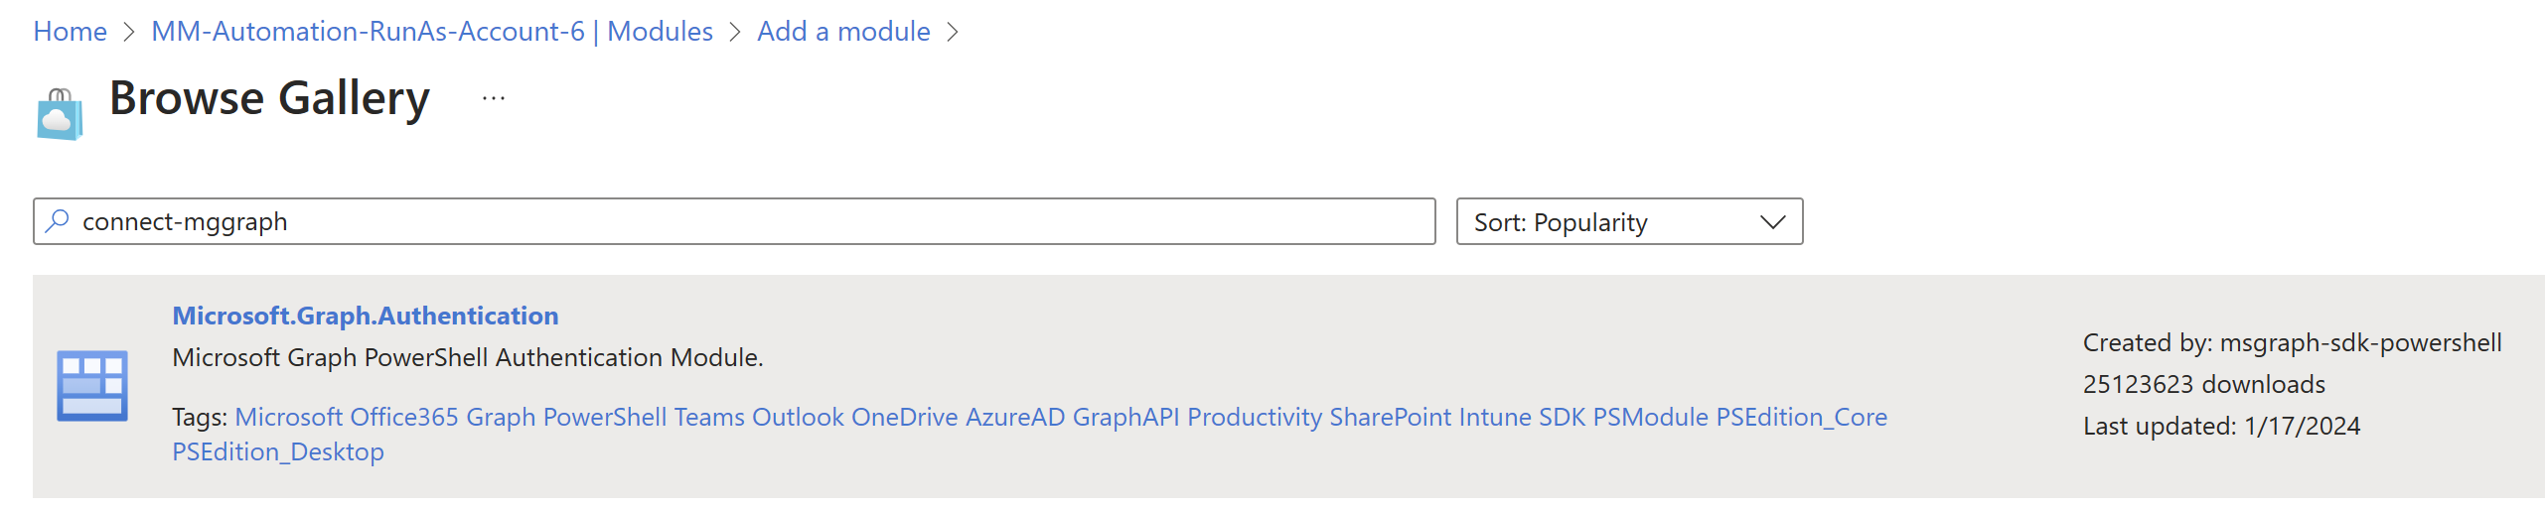
Task: Select the PSEdition_Desktop tag
Action: [x=278, y=451]
